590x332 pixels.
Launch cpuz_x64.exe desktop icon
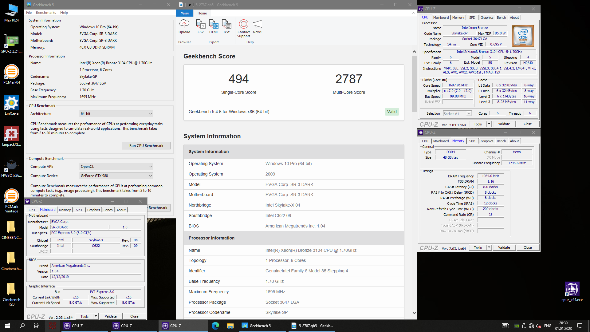[x=572, y=292]
